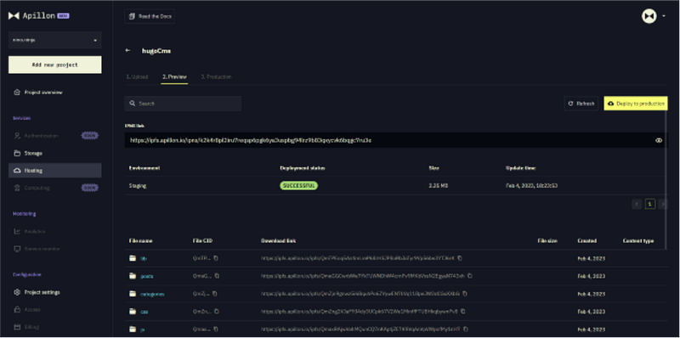Image resolution: width=680 pixels, height=338 pixels.
Task: Open Service monitor in sidebar
Action: point(42,249)
